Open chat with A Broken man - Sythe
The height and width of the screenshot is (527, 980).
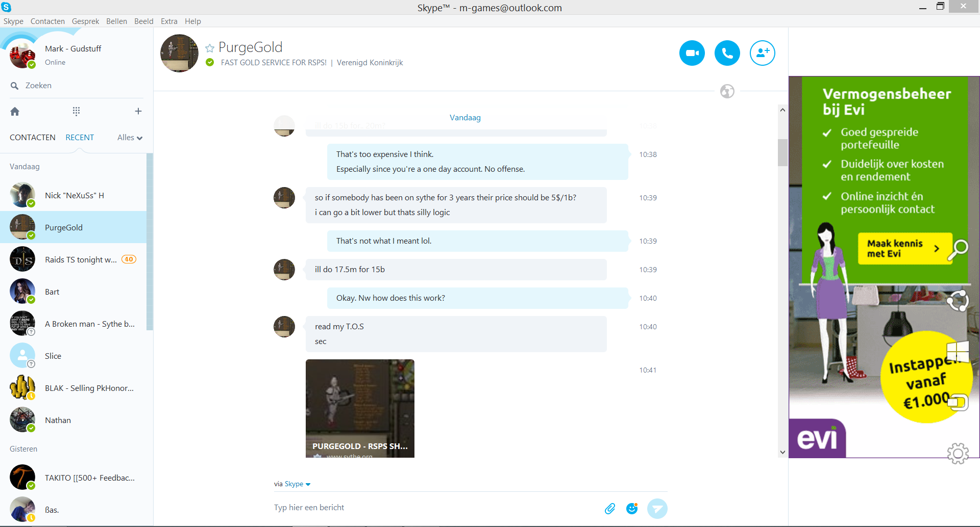click(73, 324)
